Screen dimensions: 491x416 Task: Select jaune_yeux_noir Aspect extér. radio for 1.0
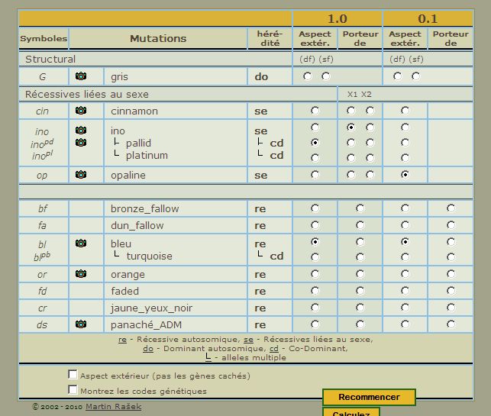coord(315,308)
